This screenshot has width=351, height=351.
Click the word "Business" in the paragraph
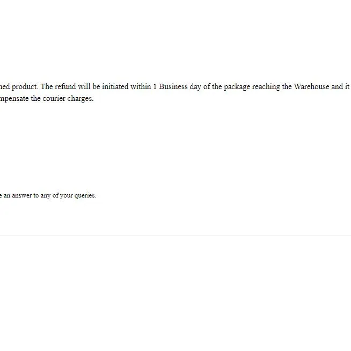click(x=173, y=86)
